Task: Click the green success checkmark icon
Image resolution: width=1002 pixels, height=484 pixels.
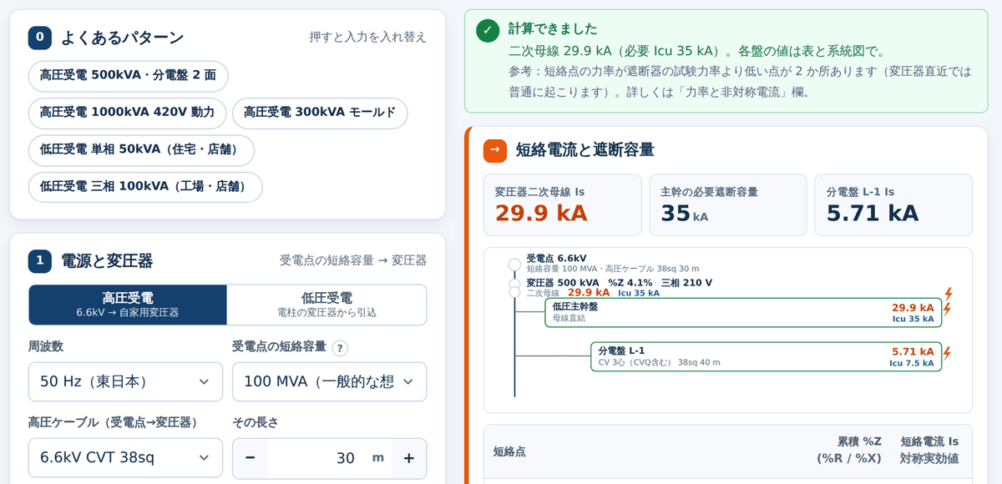Action: pyautogui.click(x=488, y=31)
